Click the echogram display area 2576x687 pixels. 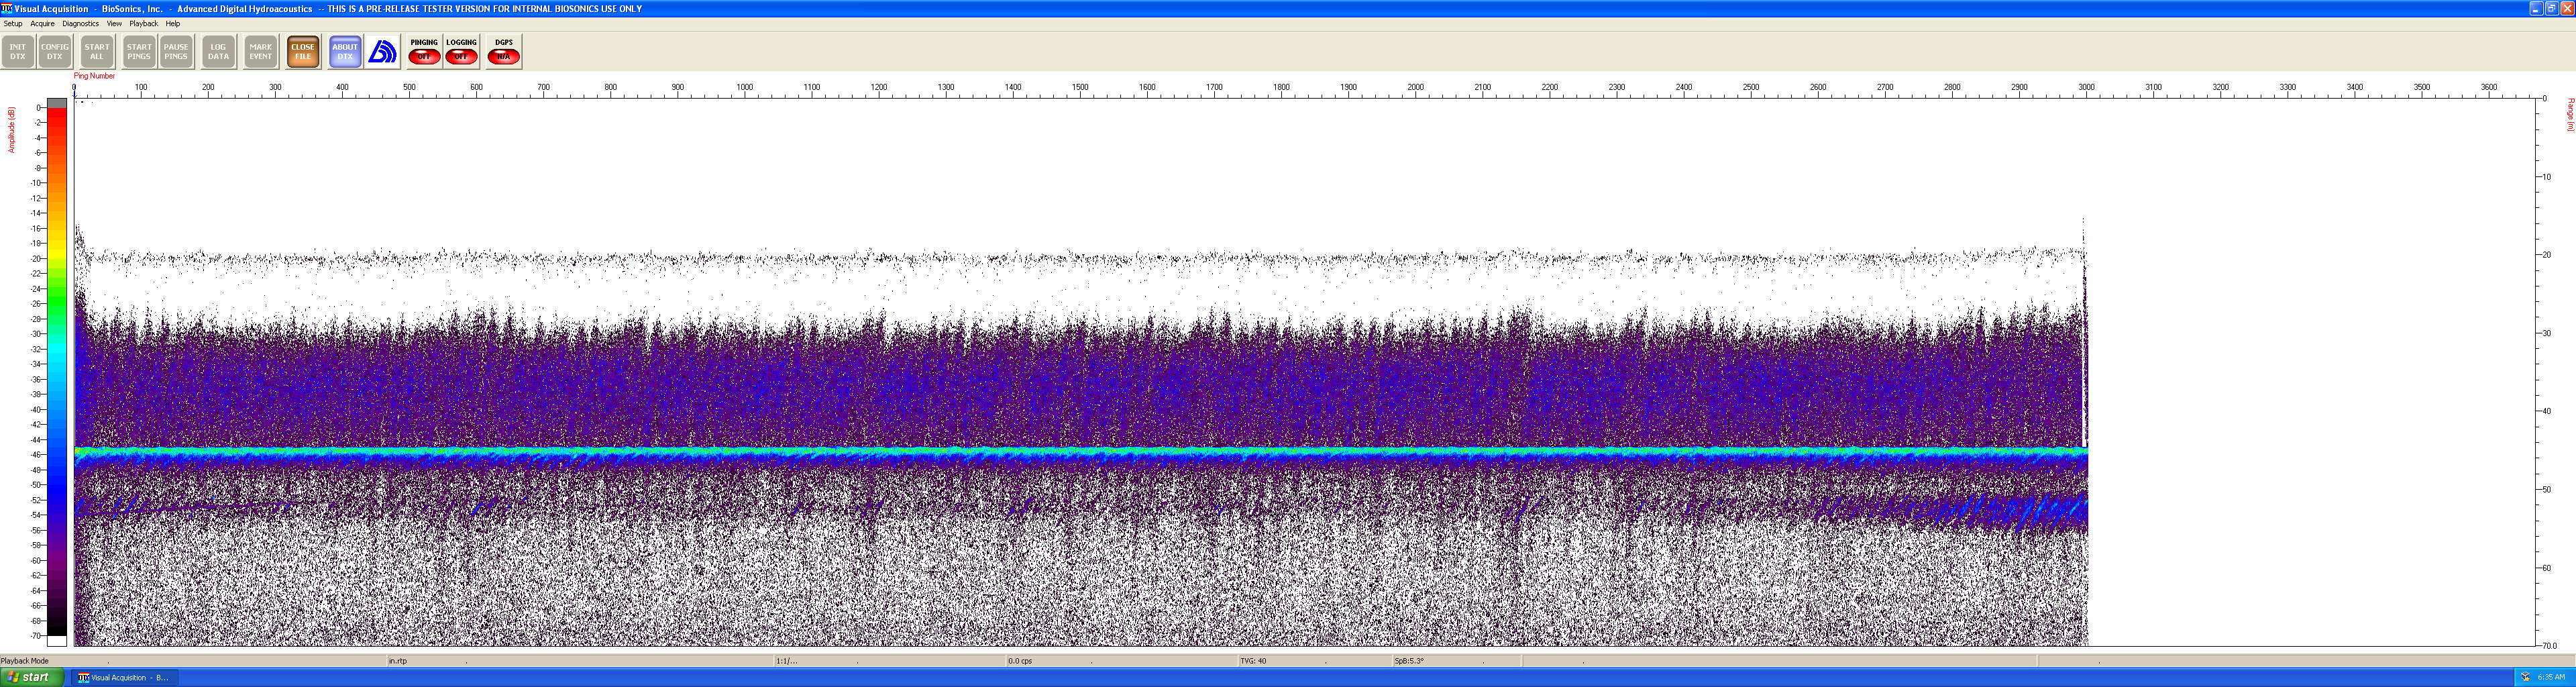[1305, 372]
